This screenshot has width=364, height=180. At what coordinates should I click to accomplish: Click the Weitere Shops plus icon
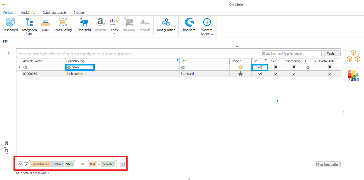point(207,23)
